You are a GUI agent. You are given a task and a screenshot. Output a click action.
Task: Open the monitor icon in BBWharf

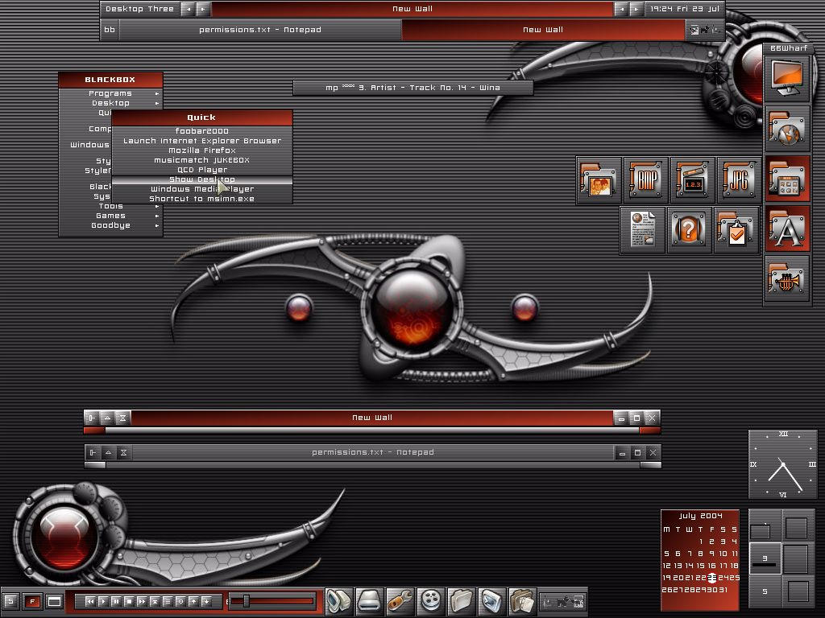point(787,77)
